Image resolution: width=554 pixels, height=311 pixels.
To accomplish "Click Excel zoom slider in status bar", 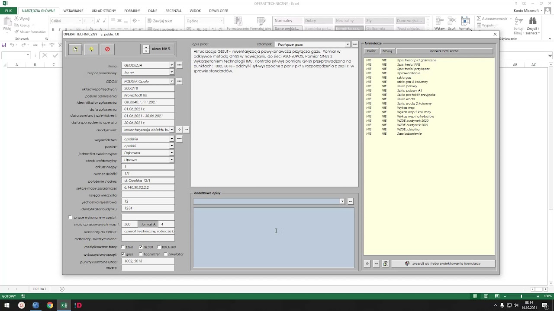I will click(521, 296).
